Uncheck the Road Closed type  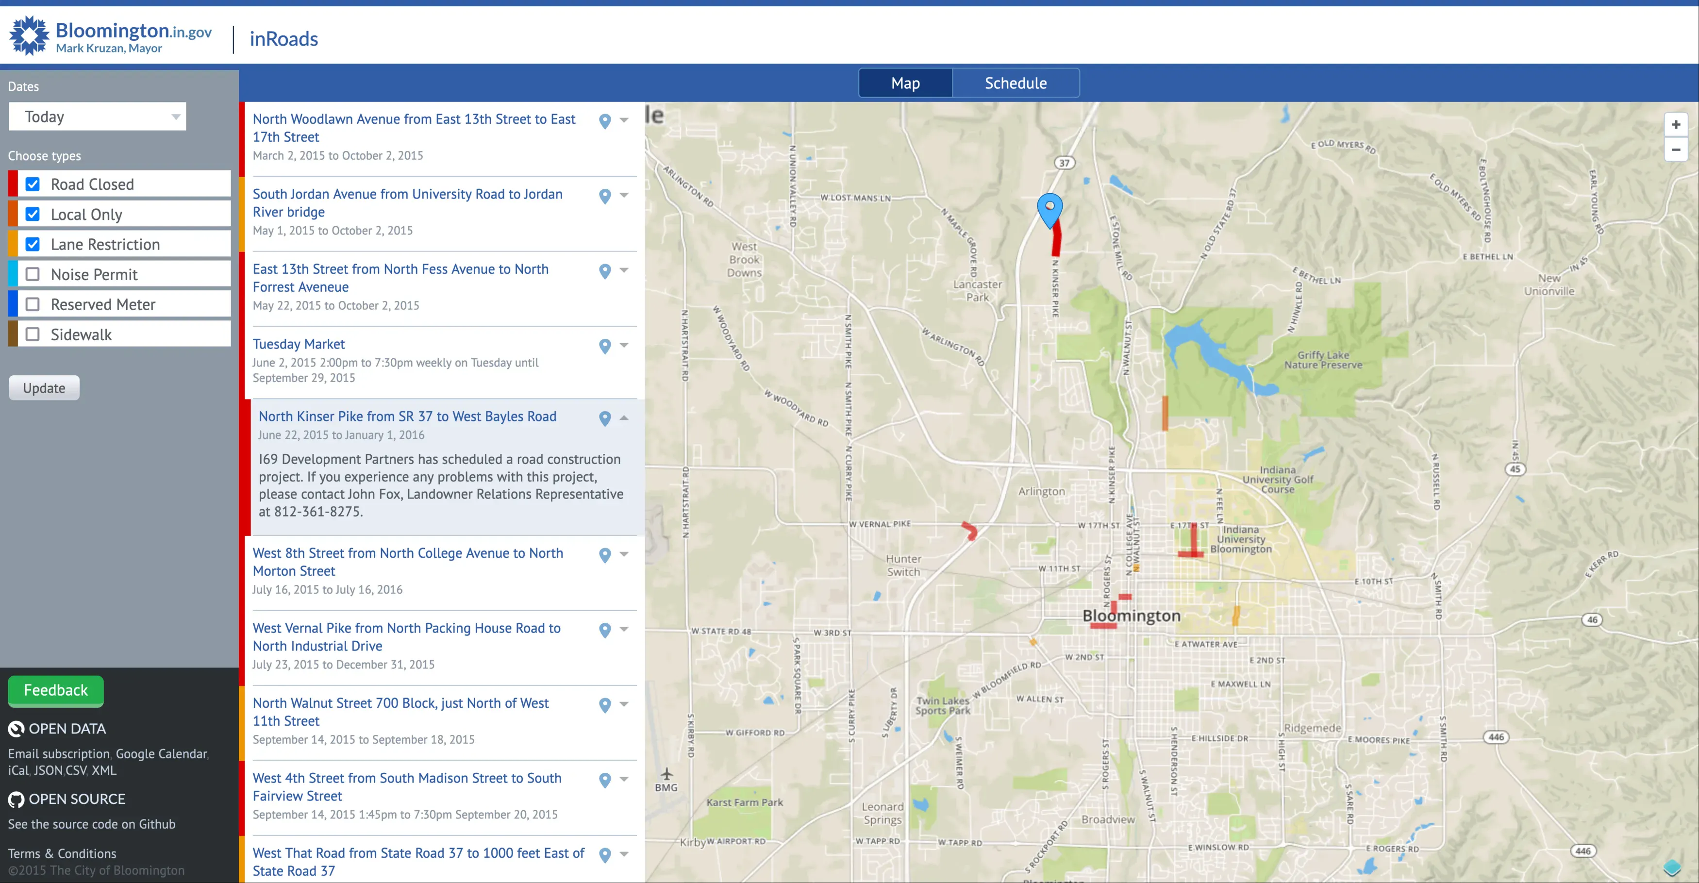tap(33, 184)
